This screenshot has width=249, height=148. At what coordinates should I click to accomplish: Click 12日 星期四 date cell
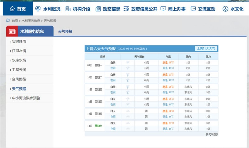point(95,102)
